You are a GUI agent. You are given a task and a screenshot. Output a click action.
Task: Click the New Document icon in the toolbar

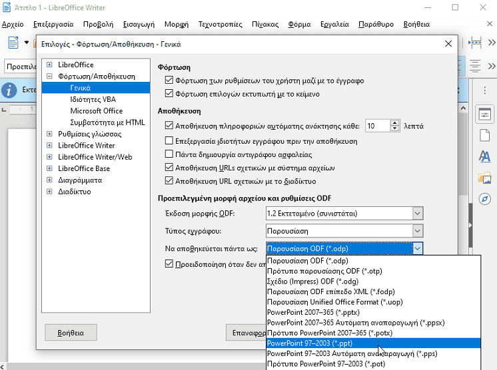tap(13, 43)
